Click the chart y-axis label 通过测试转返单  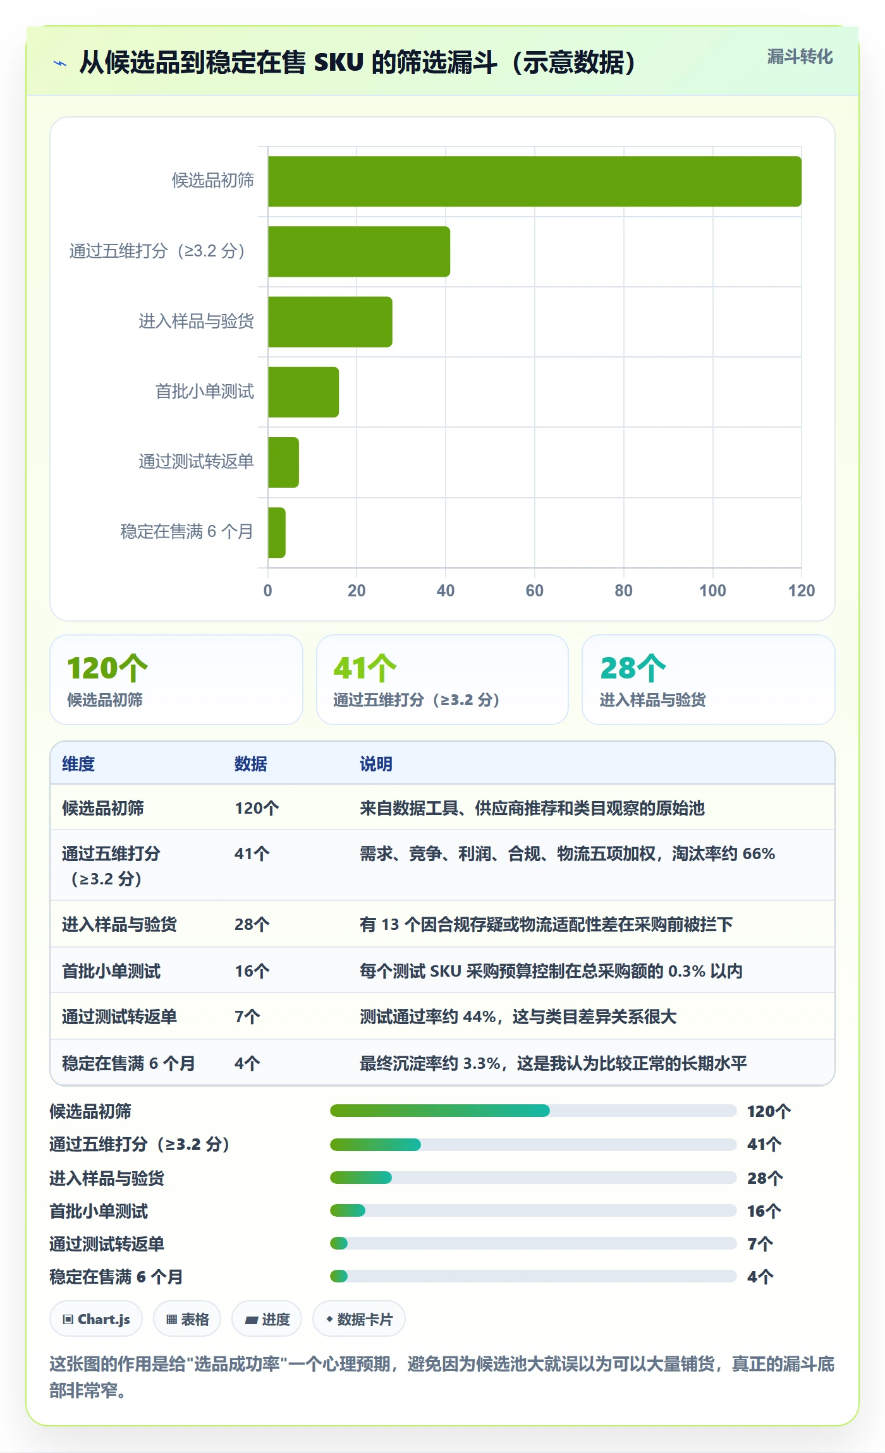point(197,462)
